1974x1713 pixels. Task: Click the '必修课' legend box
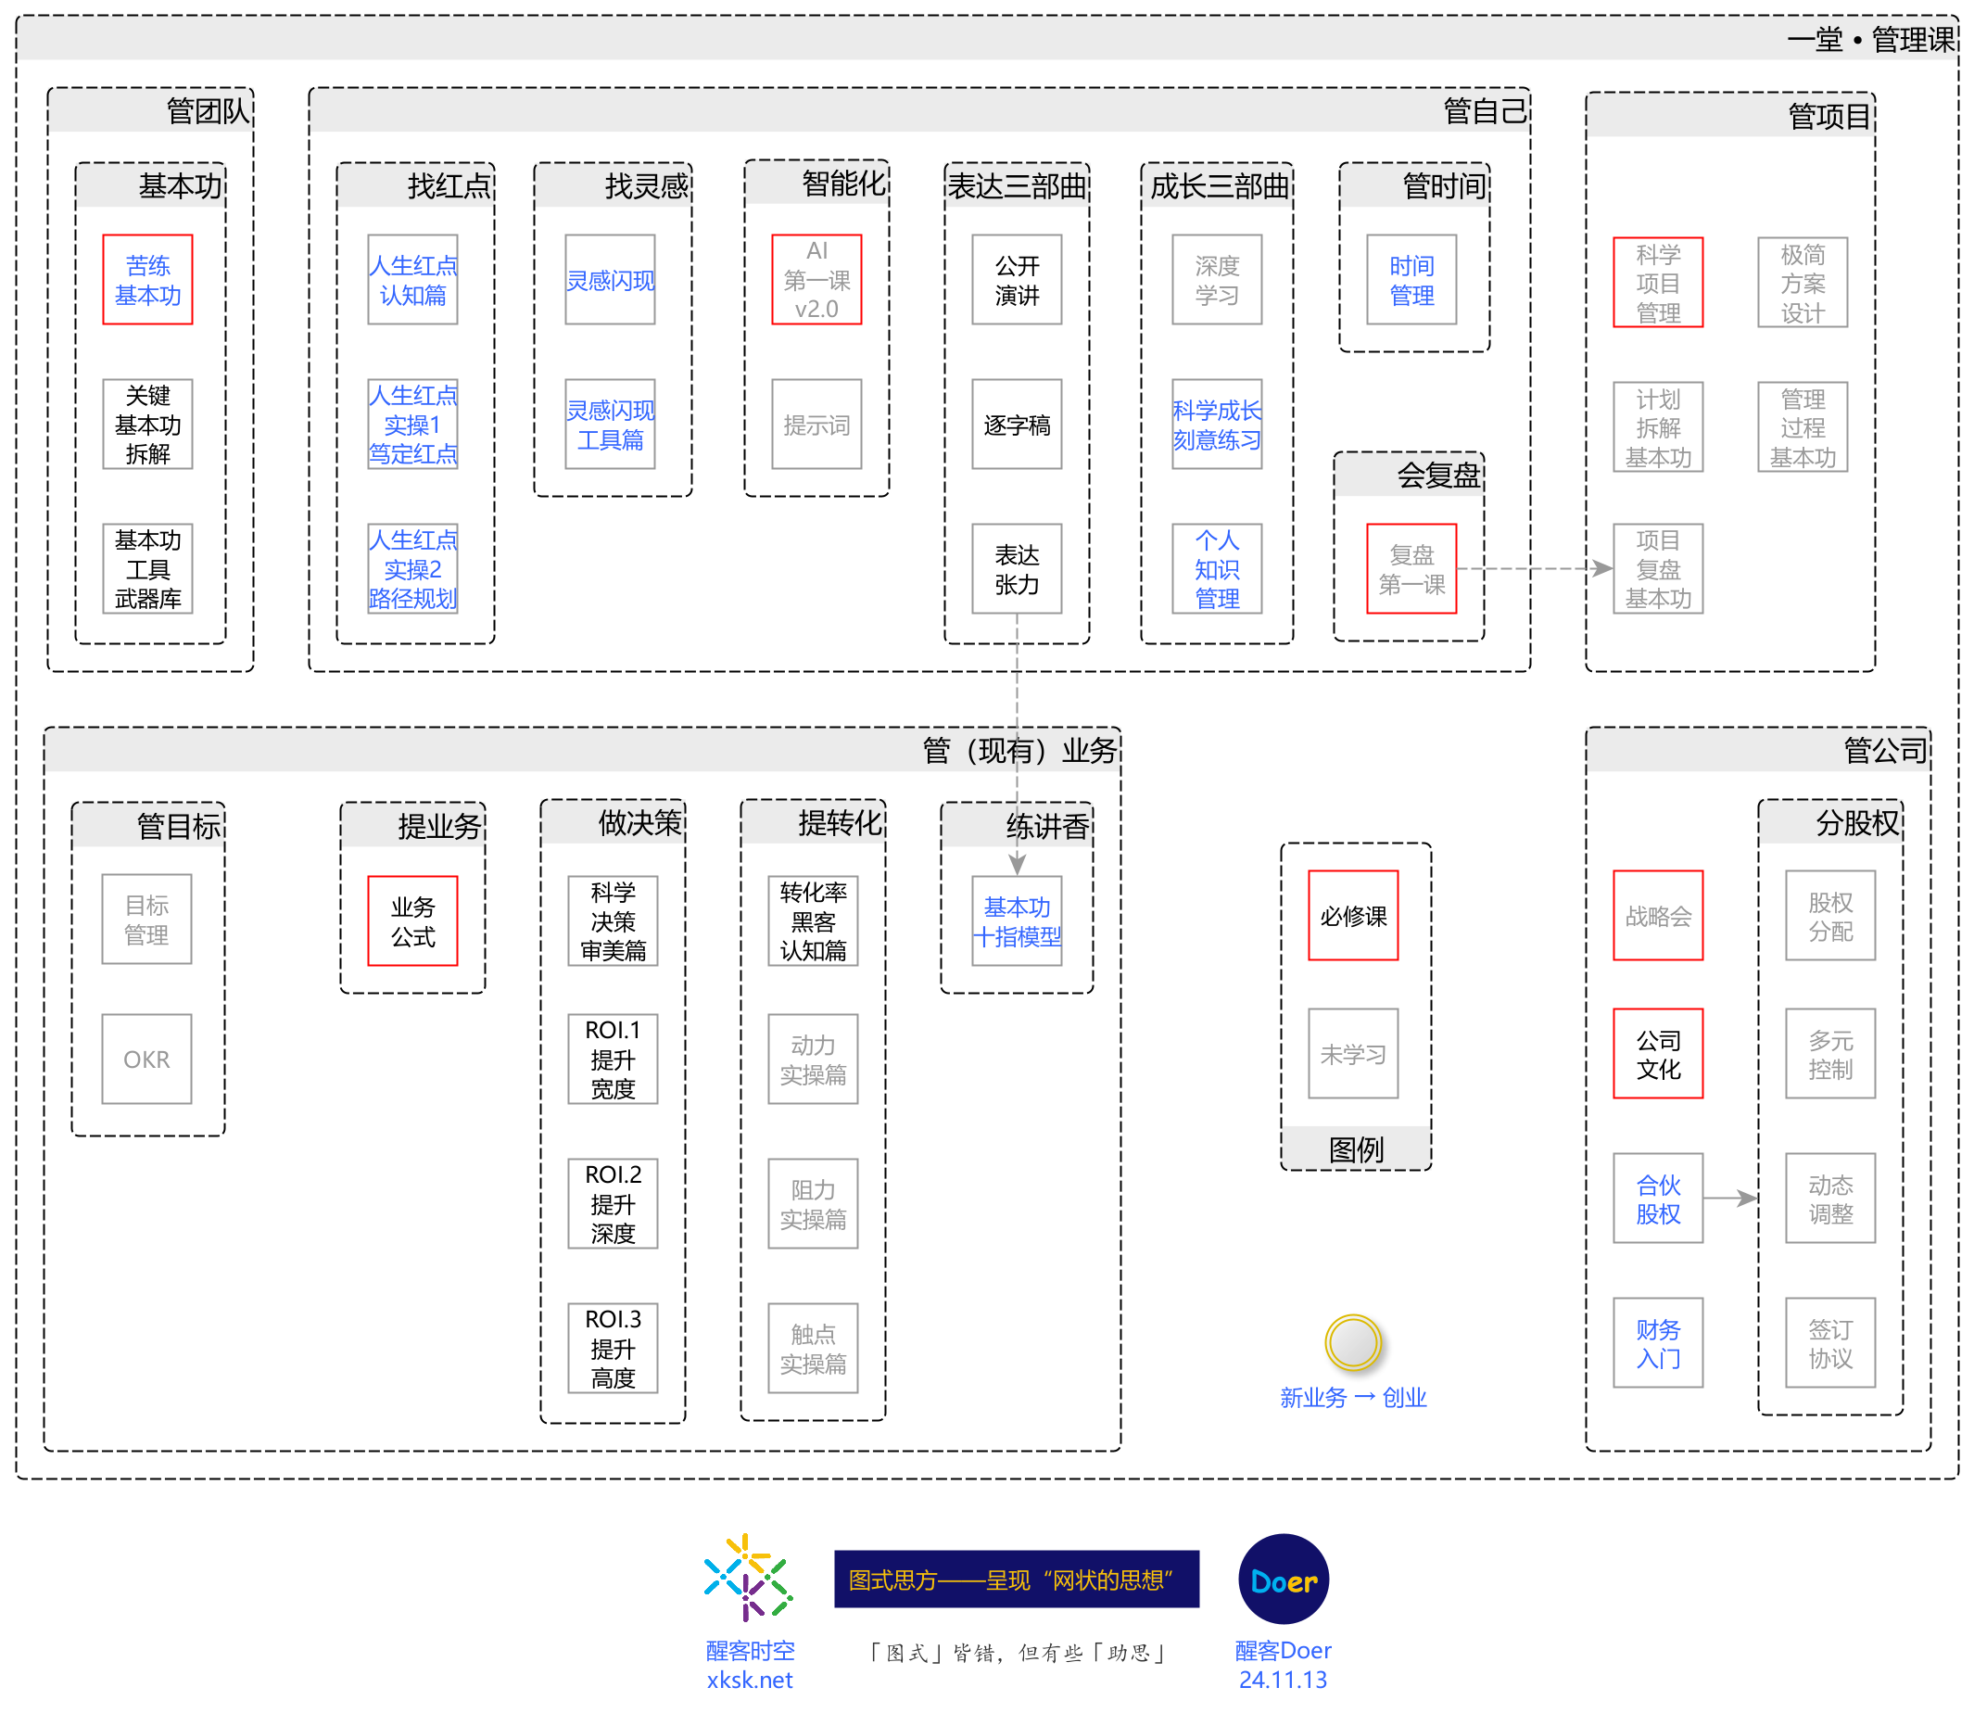pos(1353,915)
